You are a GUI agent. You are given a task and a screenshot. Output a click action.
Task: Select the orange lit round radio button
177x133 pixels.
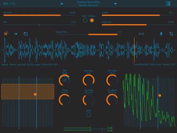point(92,20)
